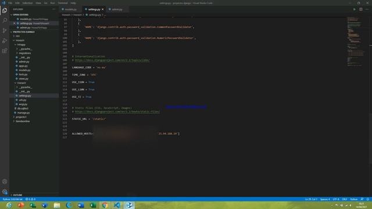Viewport: 372px width, 209px height.
Task: Open Explorer panel More Actions ellipsis
Action: point(54,9)
